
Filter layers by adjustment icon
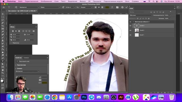[x=154, y=12]
